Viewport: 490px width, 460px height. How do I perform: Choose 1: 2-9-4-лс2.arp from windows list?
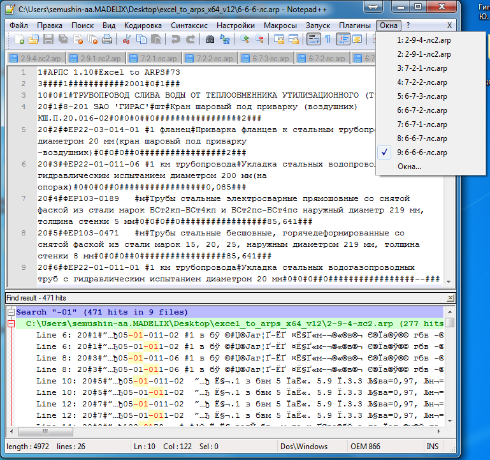tap(422, 40)
